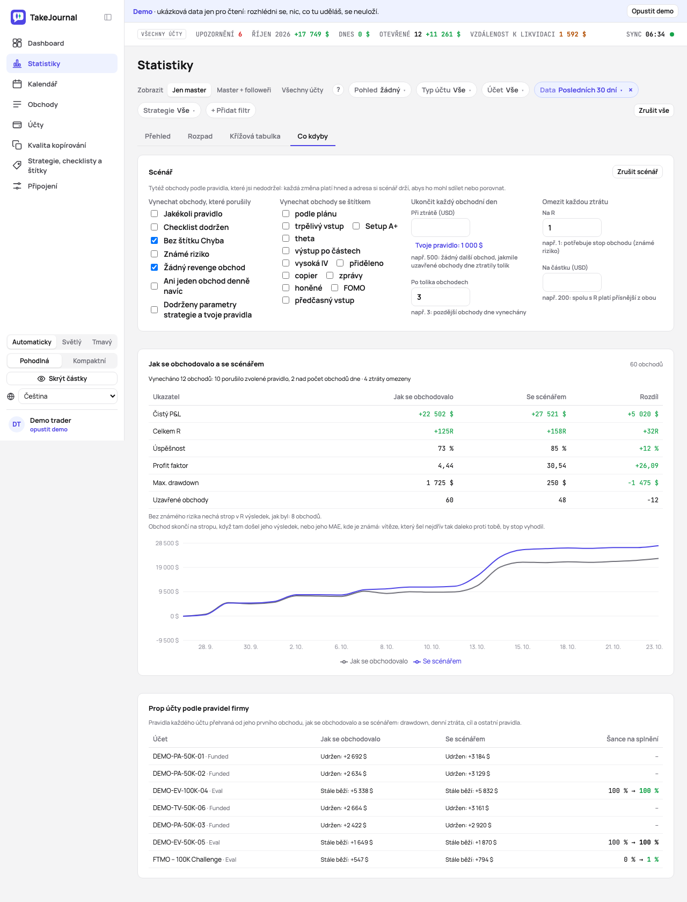
Task: Check the FOMO tag checkbox
Action: pyautogui.click(x=334, y=288)
